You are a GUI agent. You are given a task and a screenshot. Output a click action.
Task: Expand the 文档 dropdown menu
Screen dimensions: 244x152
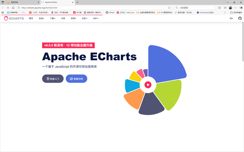tap(41, 19)
